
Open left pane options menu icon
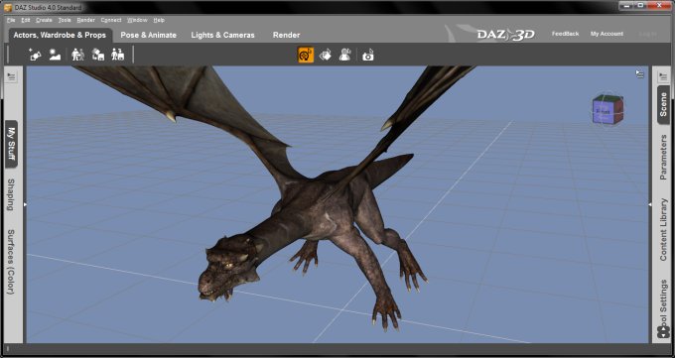(11, 77)
